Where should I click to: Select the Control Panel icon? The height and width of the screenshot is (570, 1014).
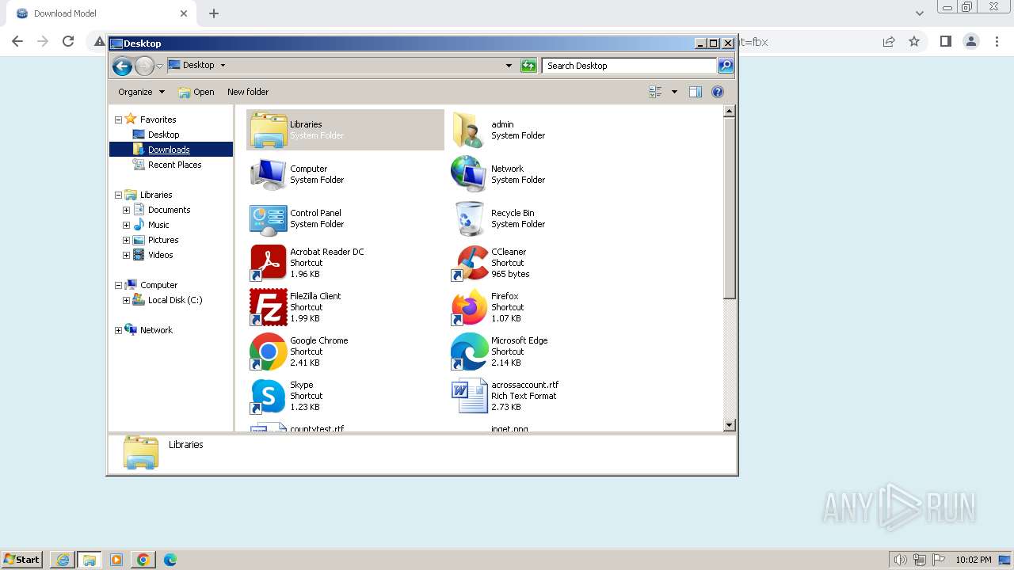(x=269, y=218)
